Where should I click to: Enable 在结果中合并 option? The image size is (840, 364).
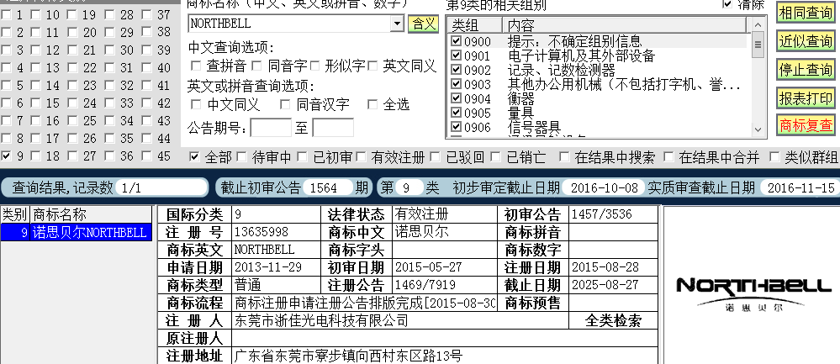(x=668, y=157)
